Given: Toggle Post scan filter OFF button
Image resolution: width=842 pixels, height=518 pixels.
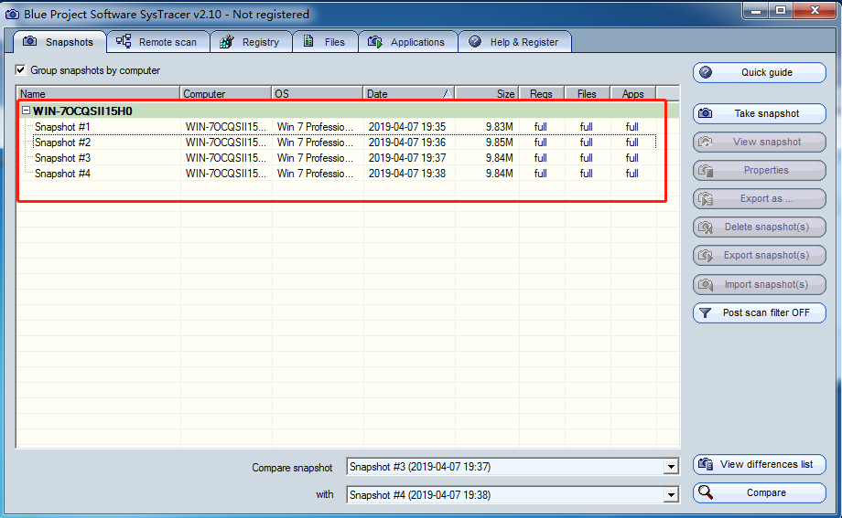Looking at the screenshot, I should (760, 313).
